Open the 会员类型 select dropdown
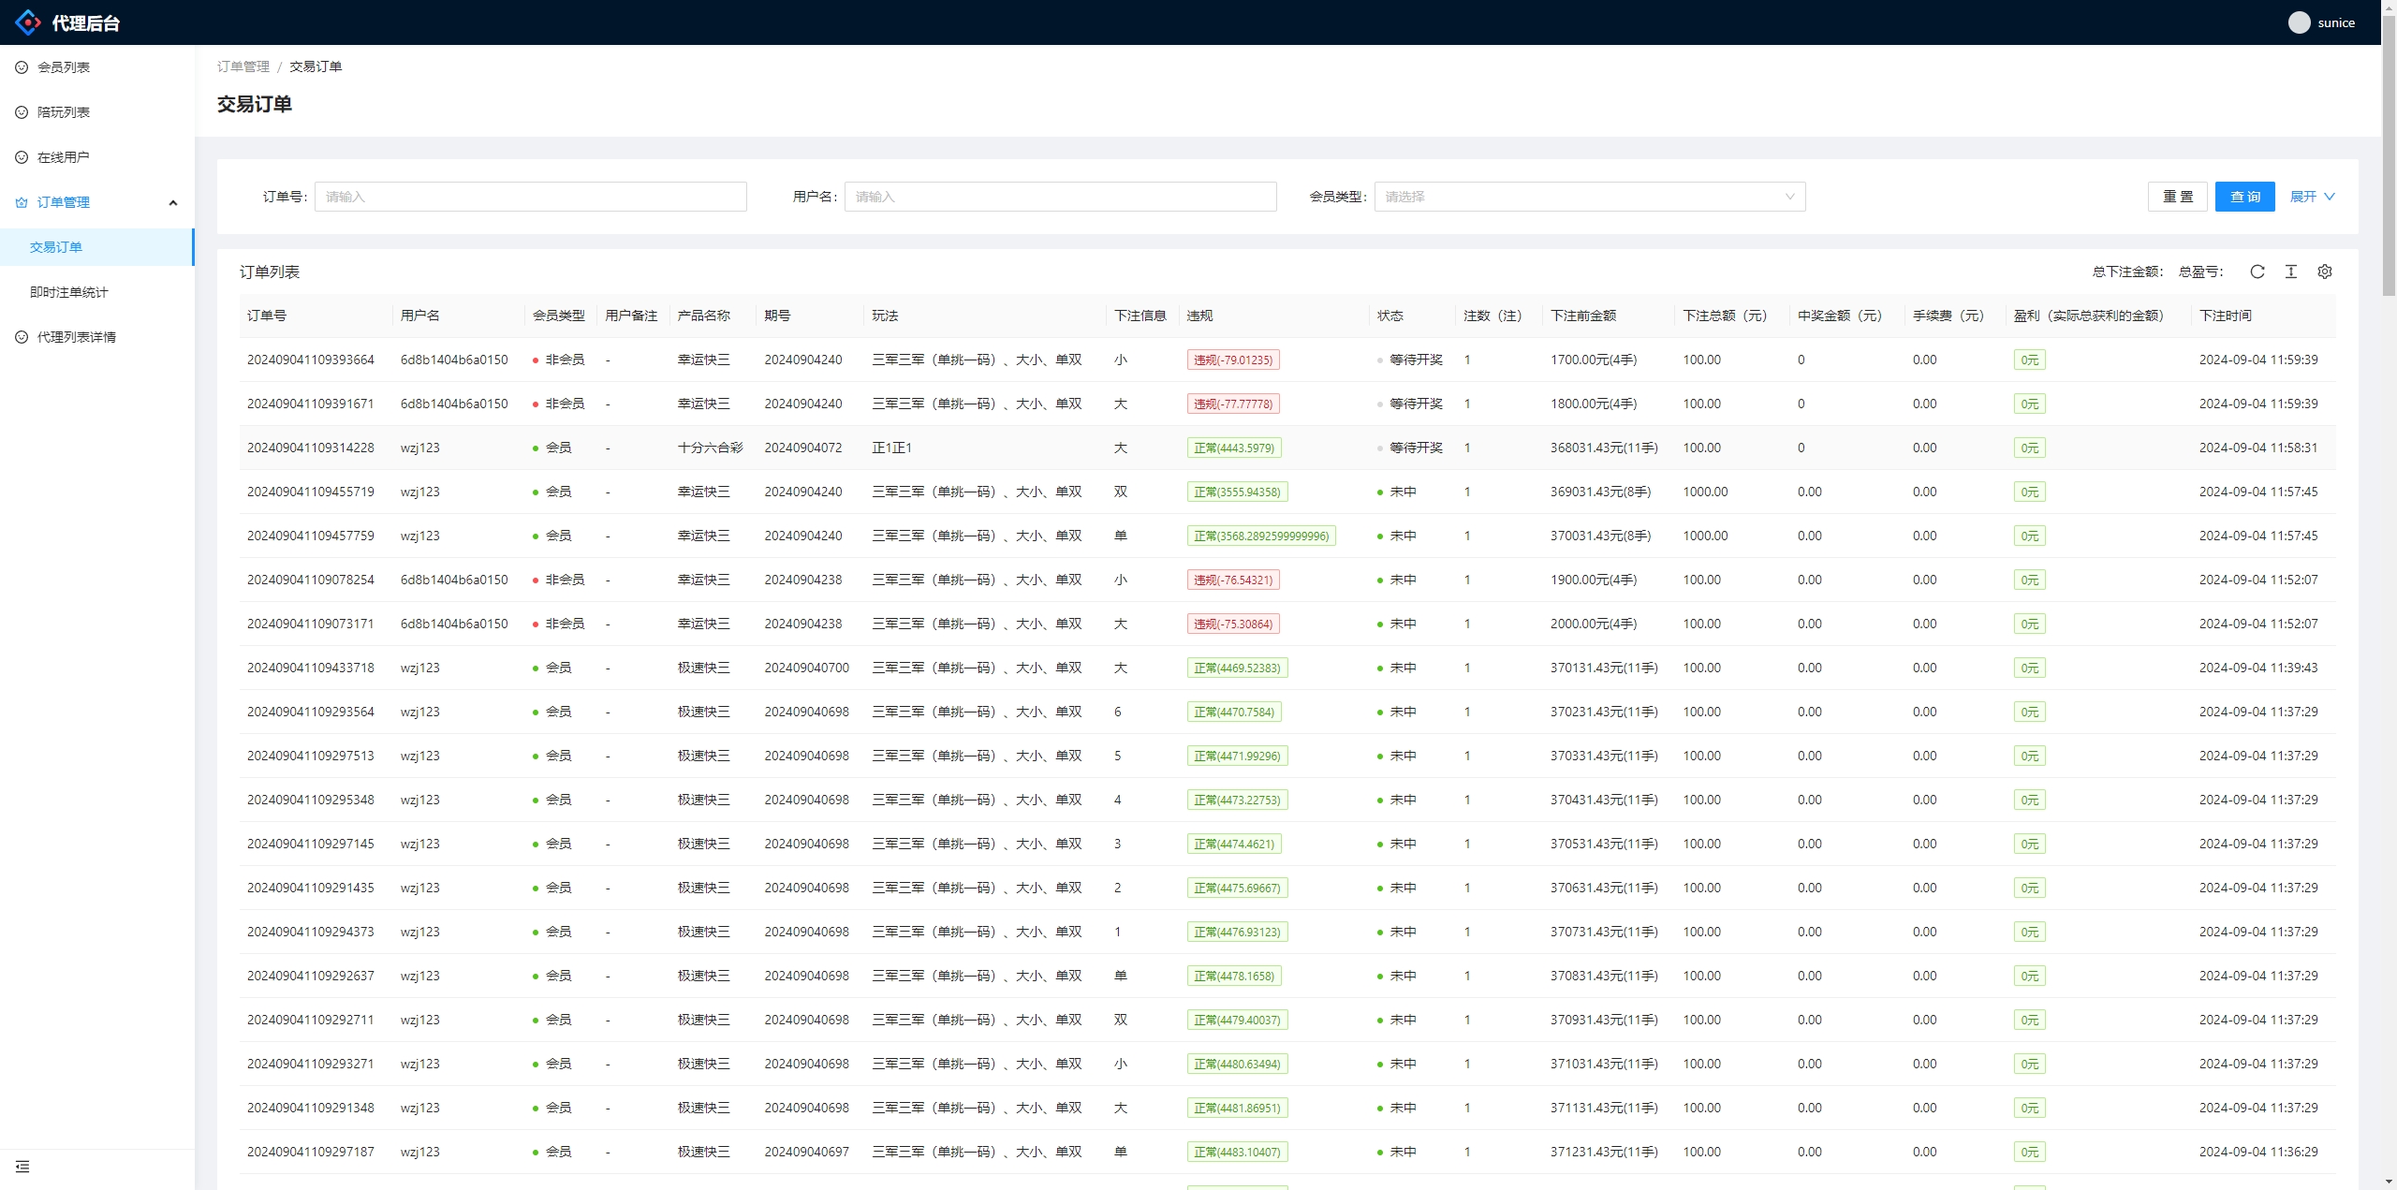The width and height of the screenshot is (2397, 1190). click(x=1589, y=197)
